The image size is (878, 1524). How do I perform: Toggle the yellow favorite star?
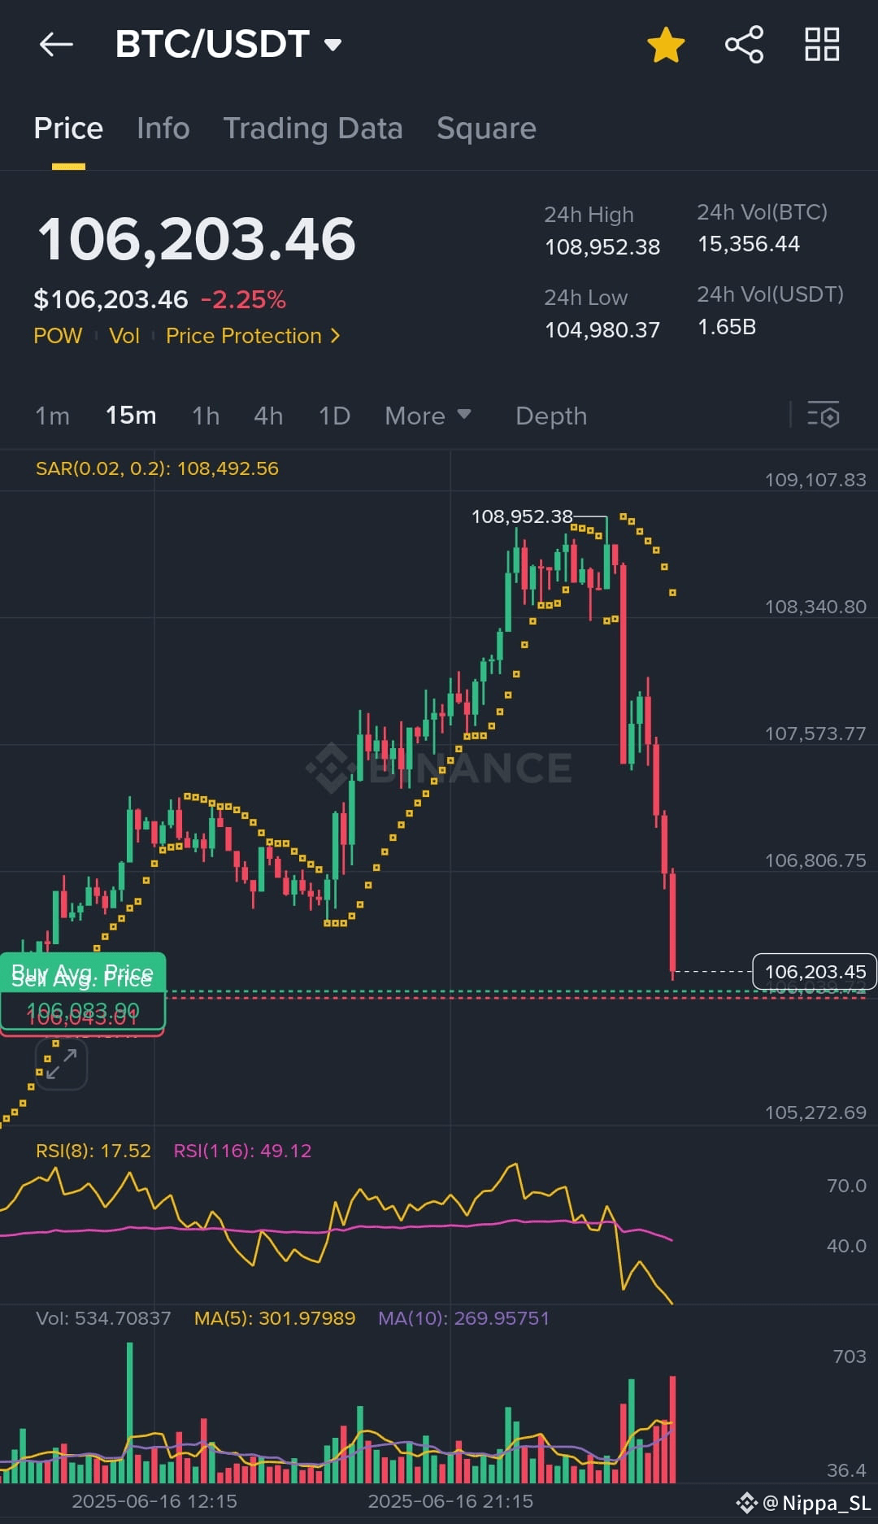pos(666,44)
